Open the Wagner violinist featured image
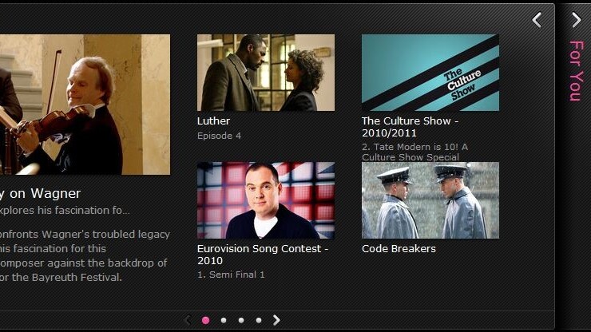591x332 pixels. click(x=85, y=105)
